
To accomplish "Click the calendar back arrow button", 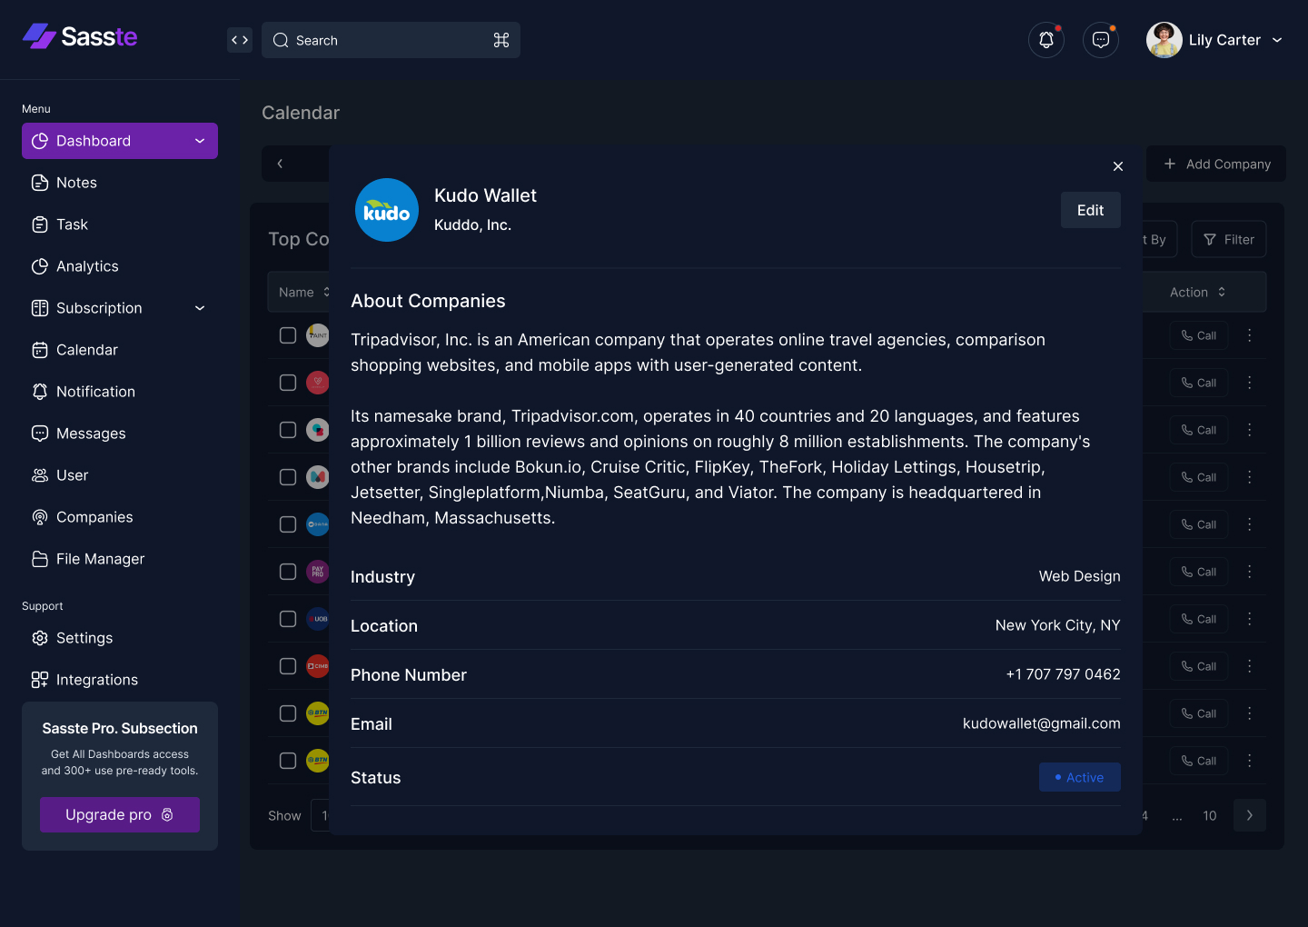I will click(x=280, y=164).
